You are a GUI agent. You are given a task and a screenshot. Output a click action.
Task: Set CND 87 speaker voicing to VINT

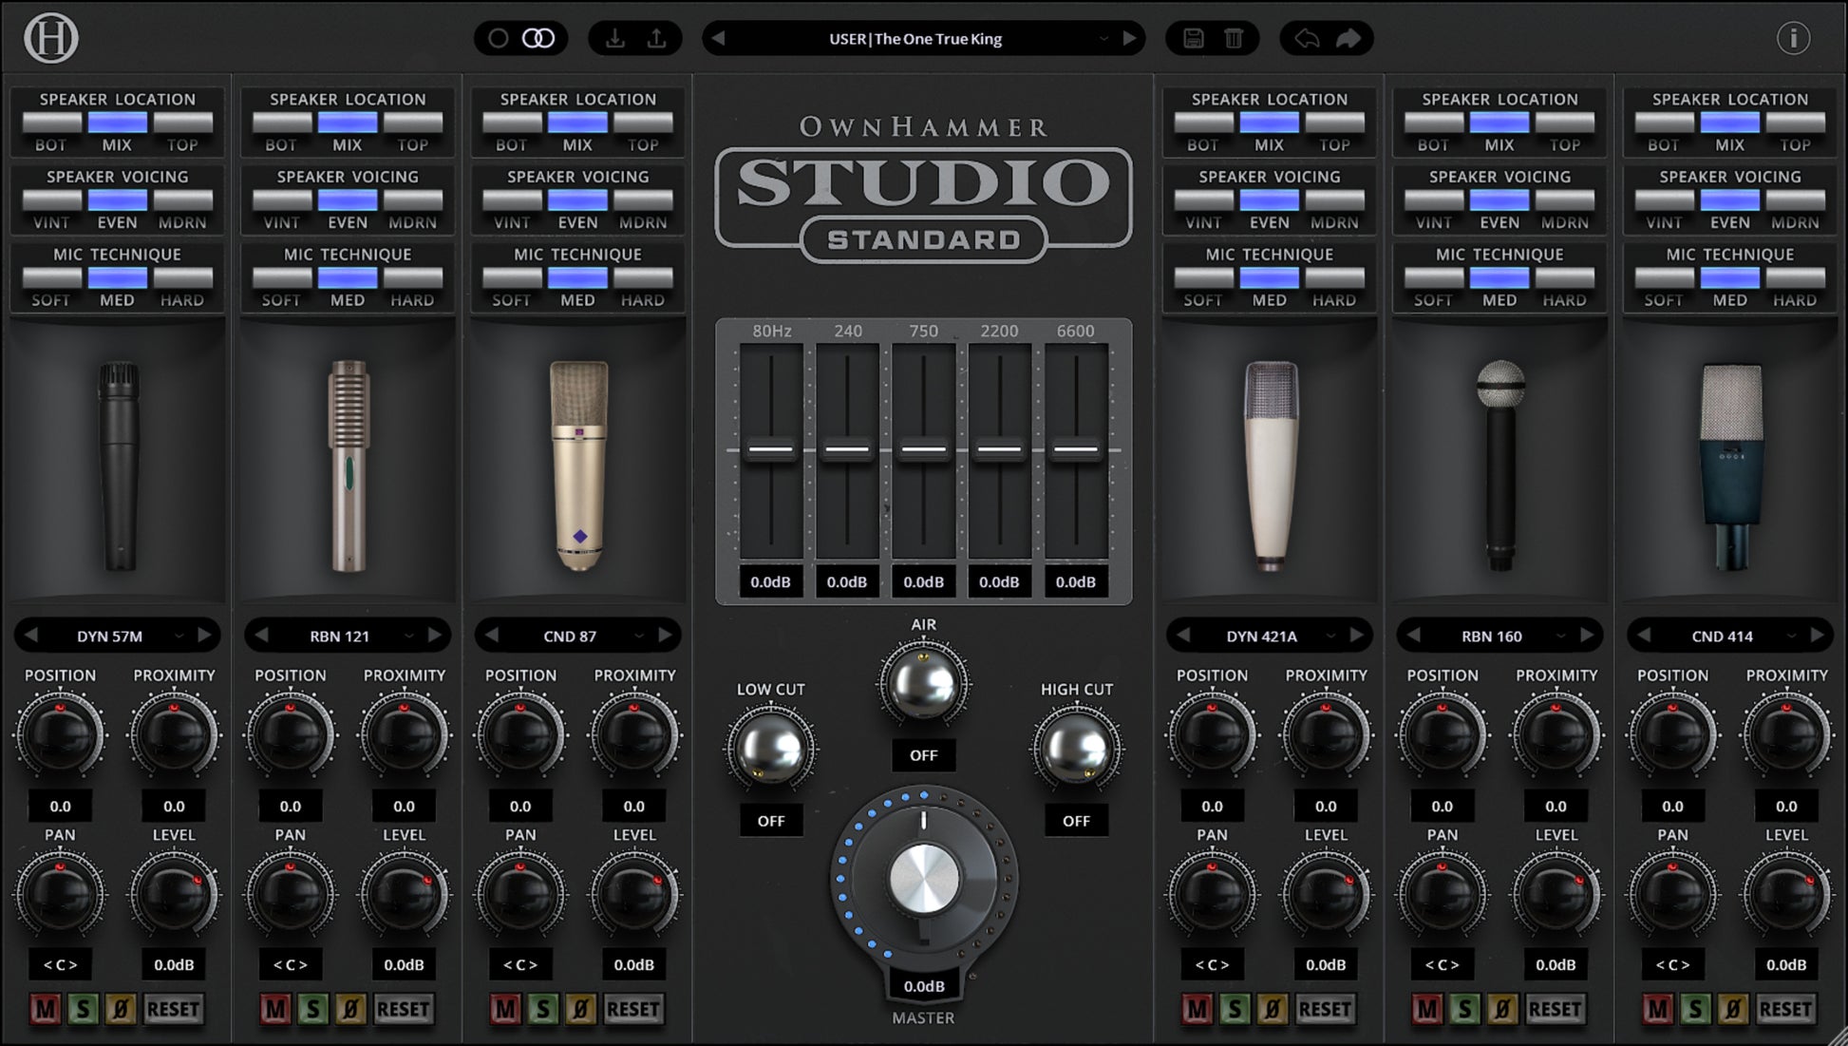[x=512, y=200]
